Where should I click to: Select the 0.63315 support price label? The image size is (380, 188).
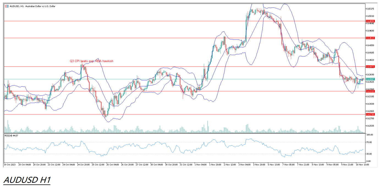click(x=370, y=91)
